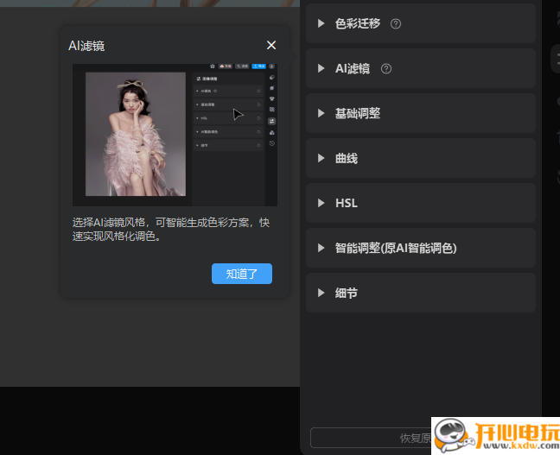The height and width of the screenshot is (455, 560).
Task: Select the HSL label text
Action: tap(347, 203)
